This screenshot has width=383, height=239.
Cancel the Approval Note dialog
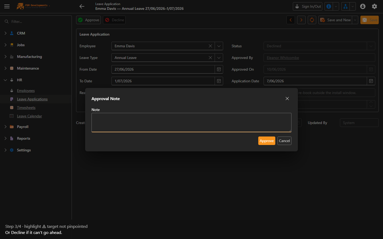point(284,141)
